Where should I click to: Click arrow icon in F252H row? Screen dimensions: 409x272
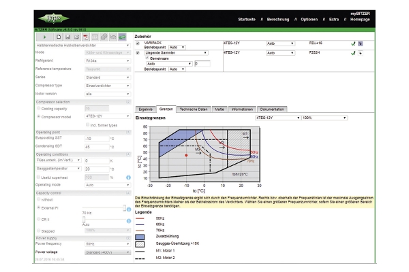pyautogui.click(x=360, y=53)
